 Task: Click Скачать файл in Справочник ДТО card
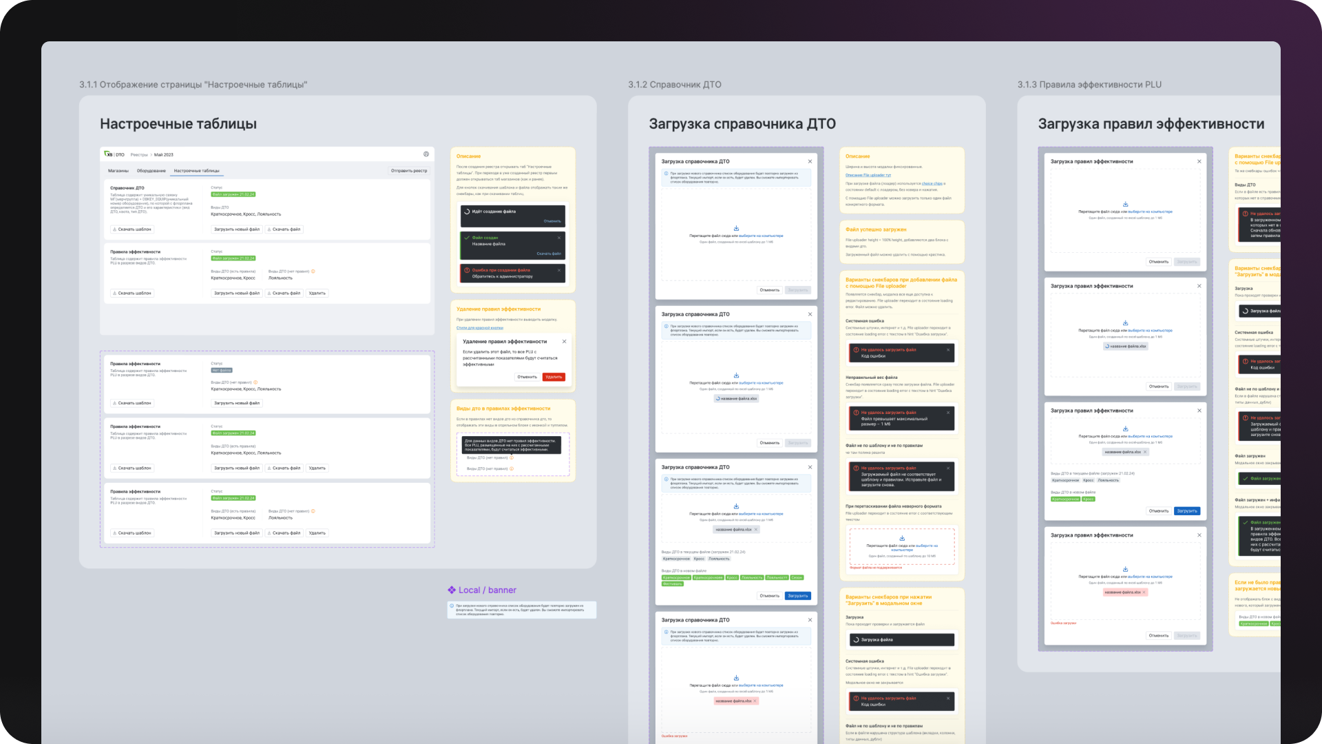click(x=284, y=229)
